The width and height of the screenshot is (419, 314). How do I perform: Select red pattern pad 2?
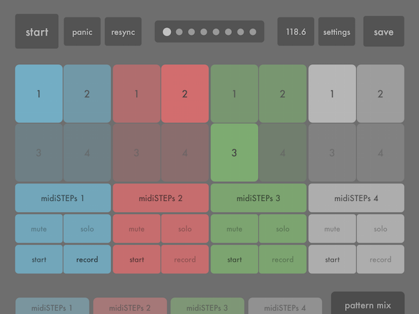185,94
